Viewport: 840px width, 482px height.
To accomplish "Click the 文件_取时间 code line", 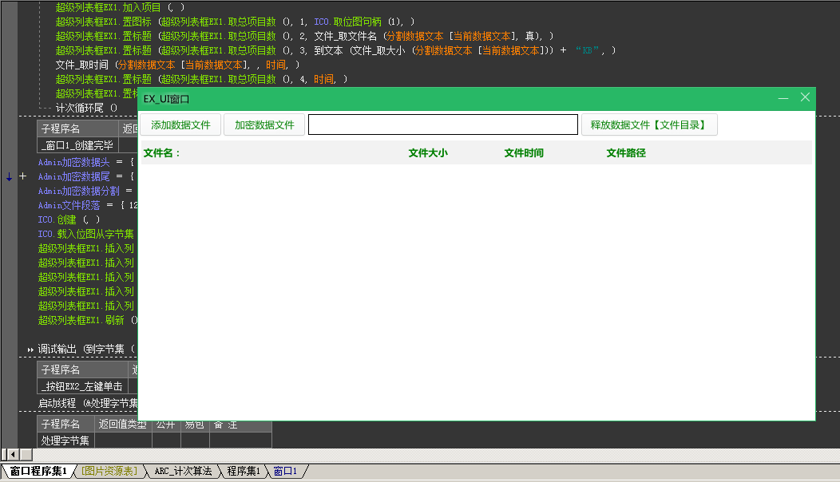I will click(x=177, y=65).
